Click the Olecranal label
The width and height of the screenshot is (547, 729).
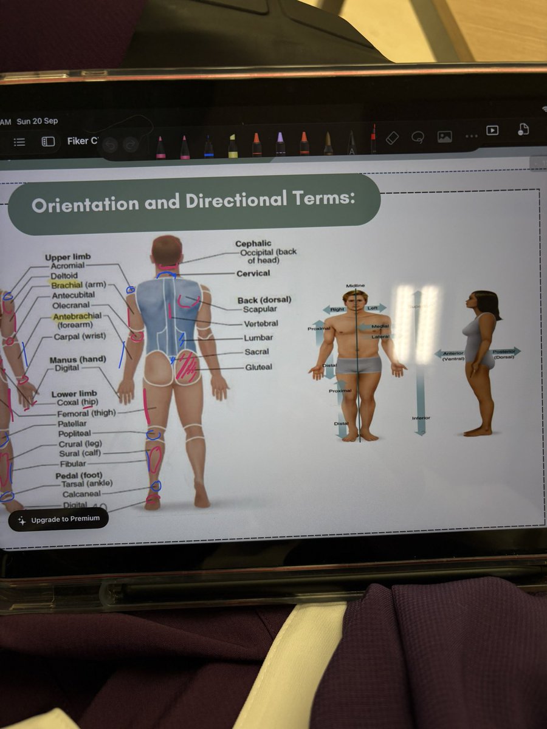click(x=71, y=306)
